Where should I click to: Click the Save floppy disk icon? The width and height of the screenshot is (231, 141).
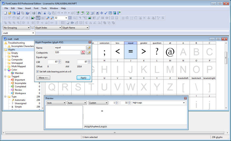click(x=18, y=13)
